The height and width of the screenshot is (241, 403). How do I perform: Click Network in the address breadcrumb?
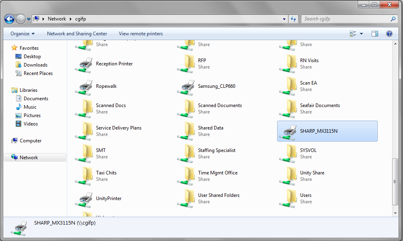point(57,19)
